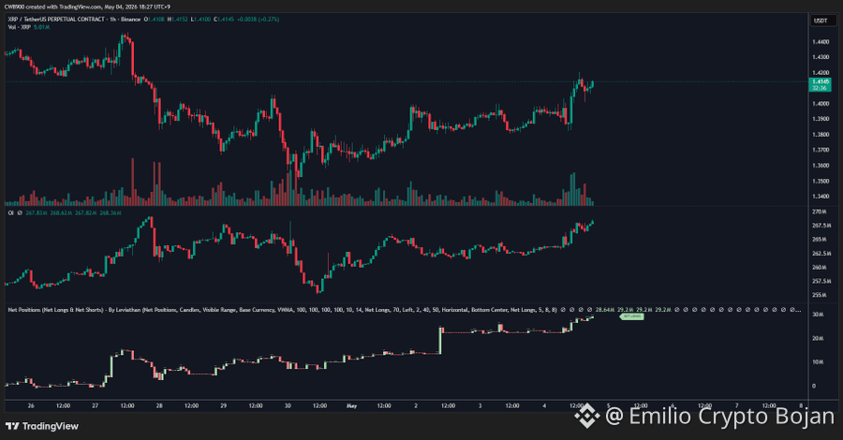The image size is (843, 440).
Task: Click the 1.4400 level on price axis
Action: (x=821, y=42)
